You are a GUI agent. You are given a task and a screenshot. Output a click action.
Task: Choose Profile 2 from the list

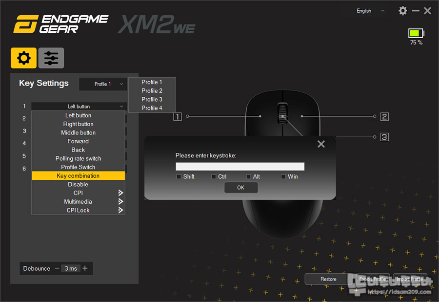[x=152, y=91]
